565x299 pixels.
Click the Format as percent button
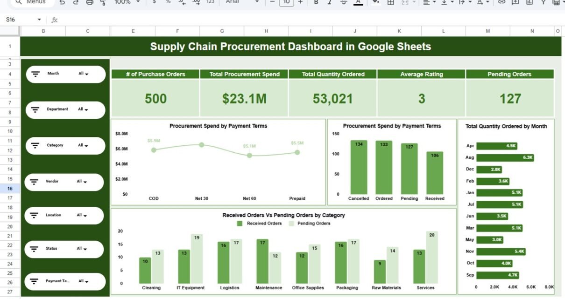168,2
